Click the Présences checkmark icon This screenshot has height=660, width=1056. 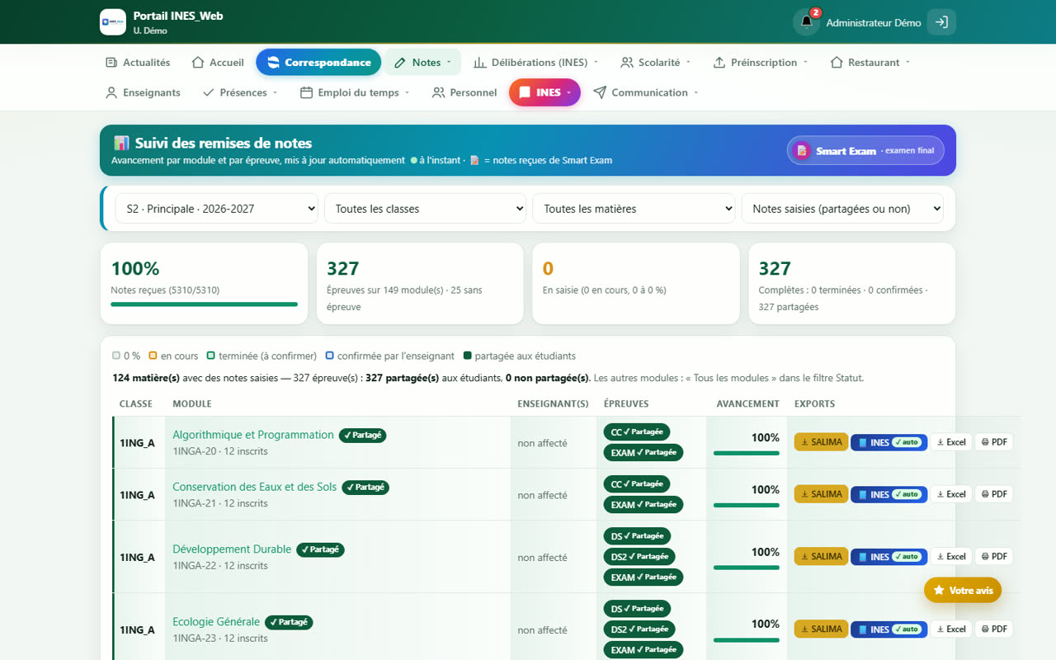(x=209, y=93)
